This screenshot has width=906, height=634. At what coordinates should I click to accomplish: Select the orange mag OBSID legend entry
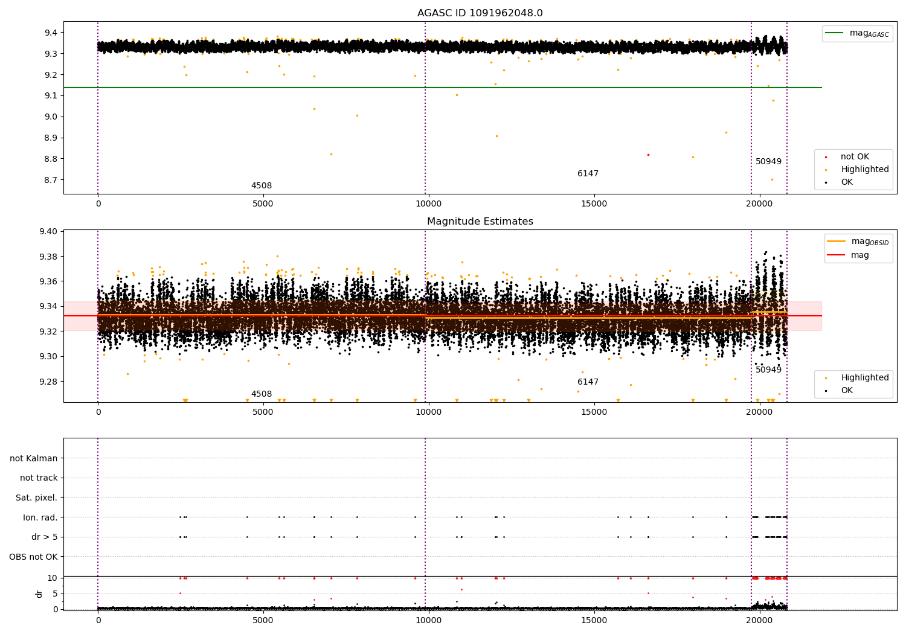click(858, 242)
